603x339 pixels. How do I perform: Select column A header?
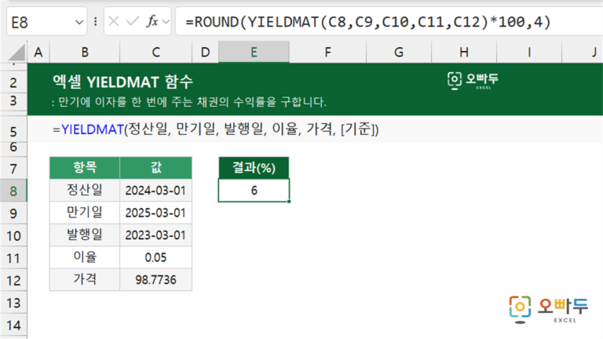[x=38, y=52]
